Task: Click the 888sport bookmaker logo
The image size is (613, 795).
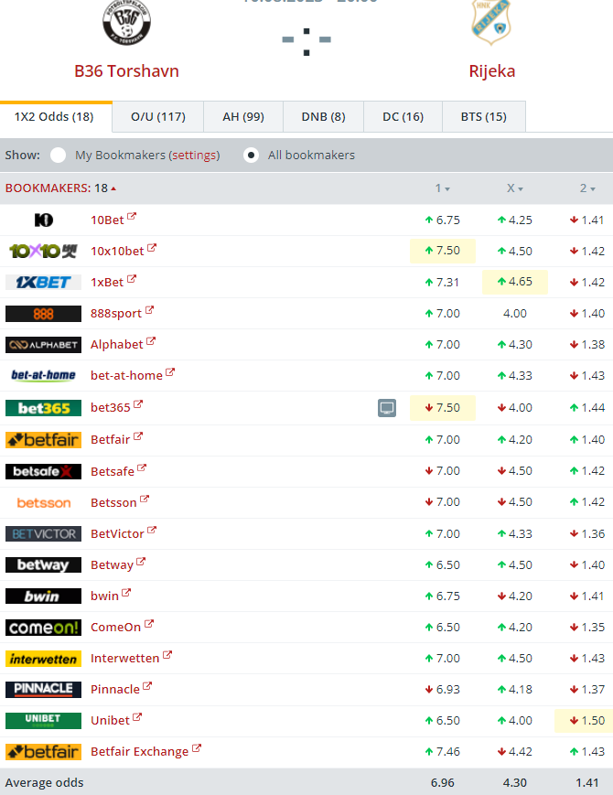Action: [x=43, y=314]
